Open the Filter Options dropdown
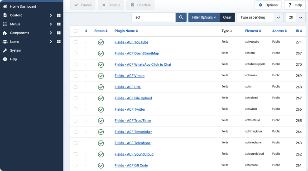The height and width of the screenshot is (171, 308). 204,17
